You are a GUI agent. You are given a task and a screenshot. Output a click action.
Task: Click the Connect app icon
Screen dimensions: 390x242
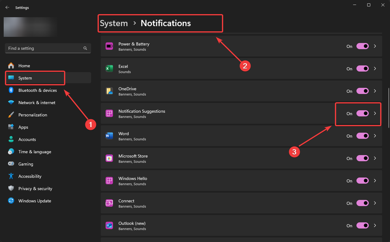(109, 203)
